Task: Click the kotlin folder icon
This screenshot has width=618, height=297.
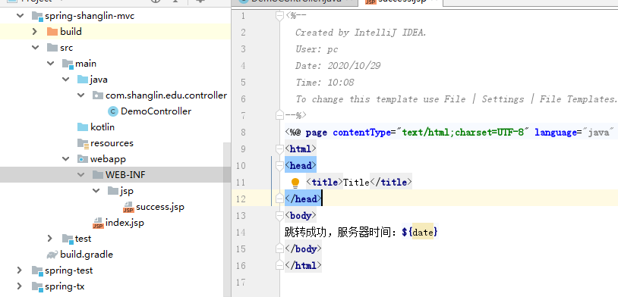Action: pos(82,127)
